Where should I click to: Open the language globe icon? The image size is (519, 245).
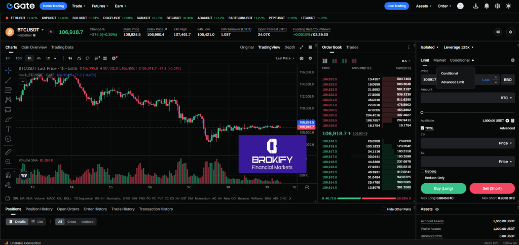(x=498, y=6)
